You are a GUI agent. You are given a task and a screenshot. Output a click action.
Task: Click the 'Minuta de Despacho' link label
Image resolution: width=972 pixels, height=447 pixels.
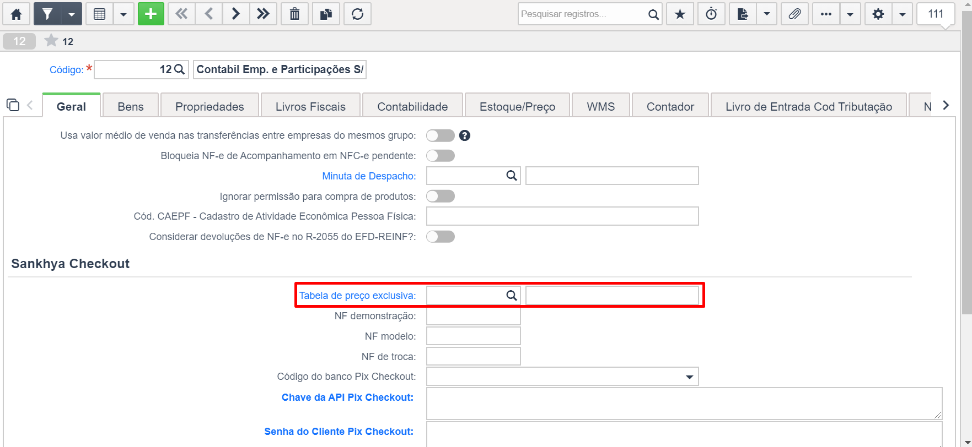[369, 176]
